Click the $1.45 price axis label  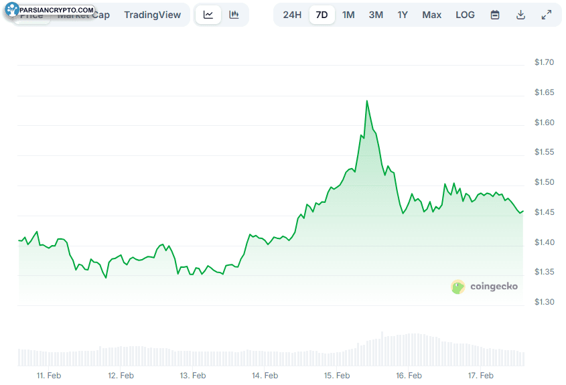click(x=544, y=212)
